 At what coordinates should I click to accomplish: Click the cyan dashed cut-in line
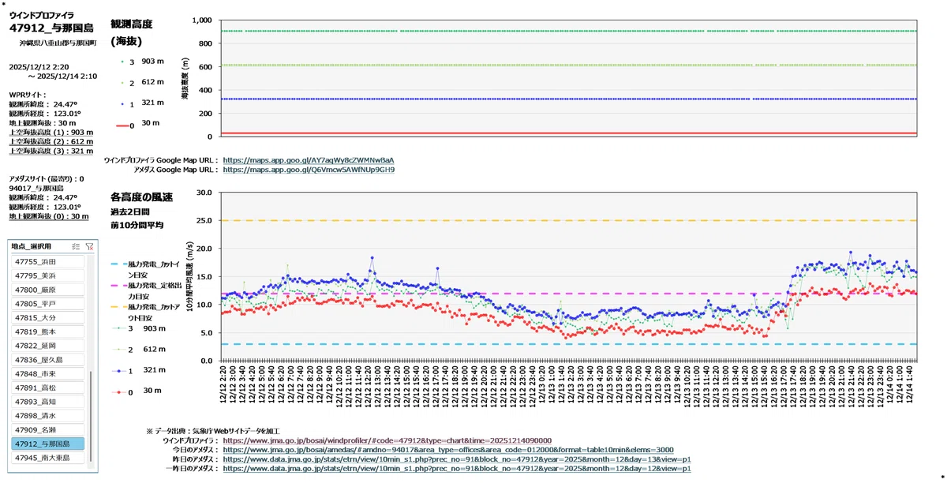(570, 344)
